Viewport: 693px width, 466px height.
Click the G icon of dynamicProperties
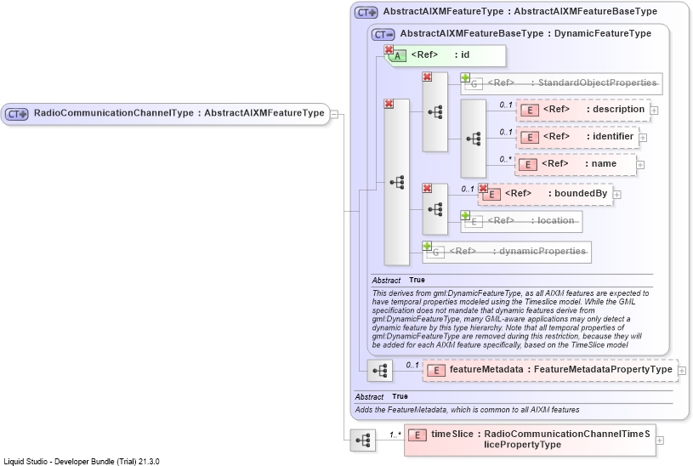[x=435, y=253]
